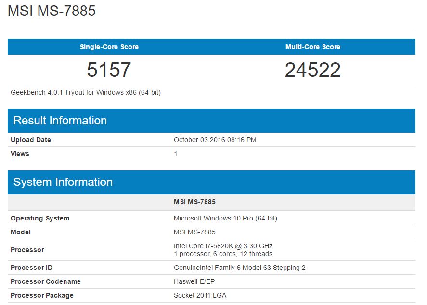Image resolution: width=427 pixels, height=305 pixels.
Task: Click the System Information section header
Action: pyautogui.click(x=63, y=182)
